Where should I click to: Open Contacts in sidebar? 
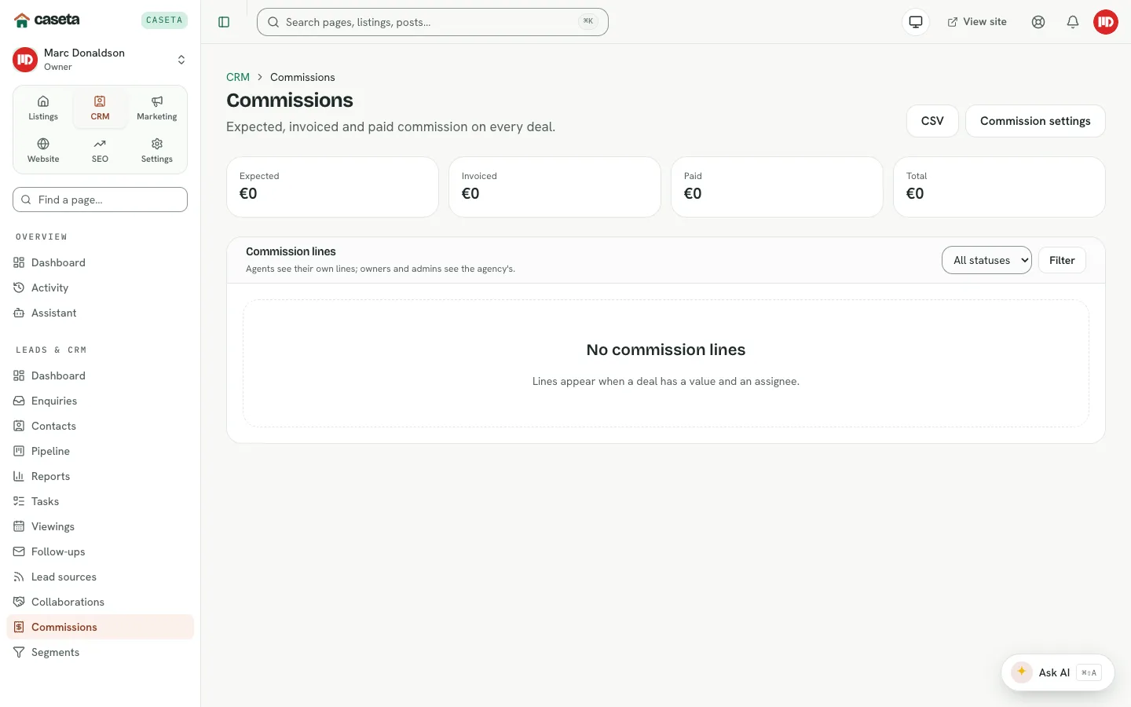100,426
